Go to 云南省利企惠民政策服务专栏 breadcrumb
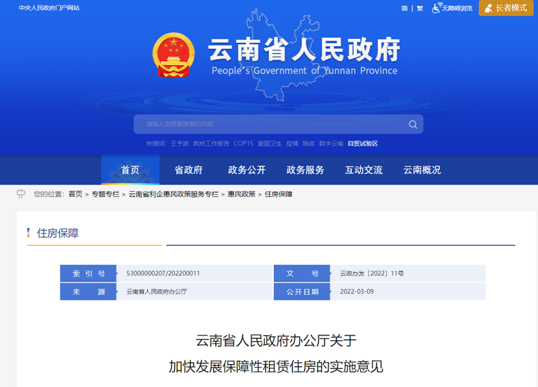This screenshot has width=538, height=387. [174, 194]
